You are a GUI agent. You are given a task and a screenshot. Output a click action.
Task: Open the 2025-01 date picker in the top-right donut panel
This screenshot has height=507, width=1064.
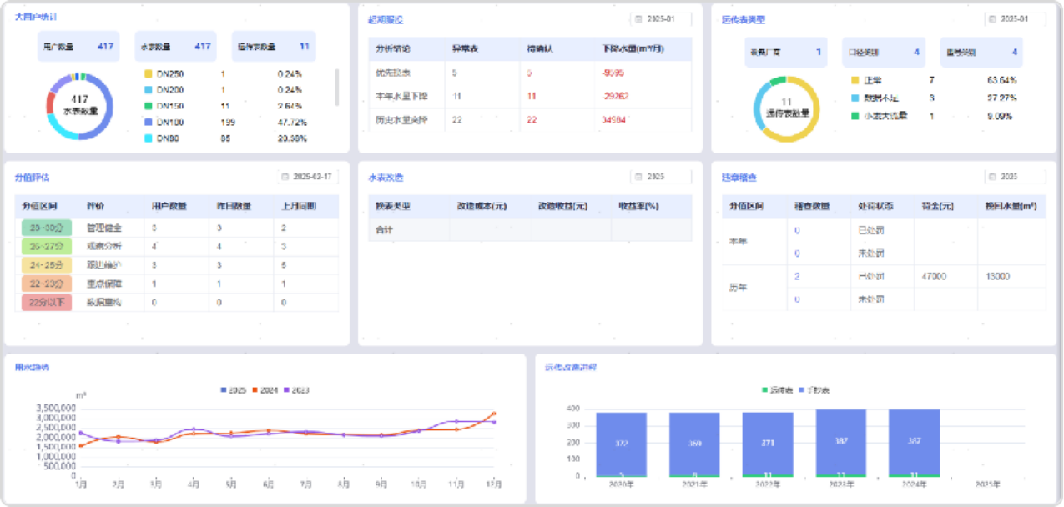(1014, 19)
